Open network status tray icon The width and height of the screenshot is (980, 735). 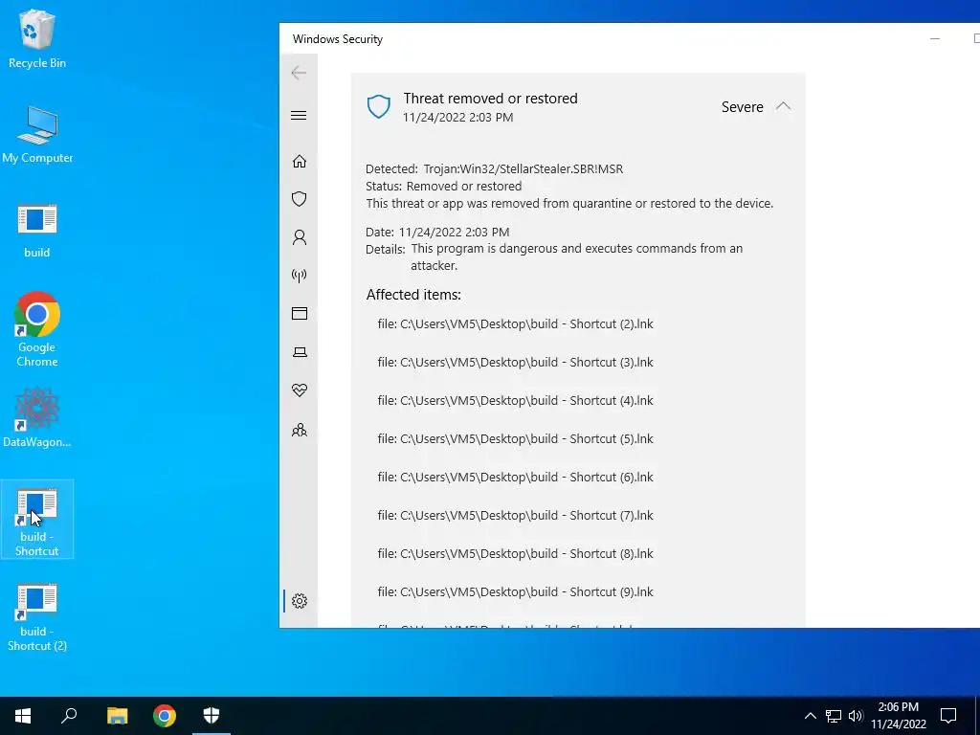834,716
